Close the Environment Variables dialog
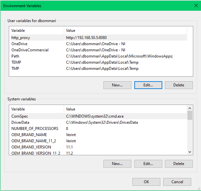The width and height of the screenshot is (201, 191). (x=196, y=6)
